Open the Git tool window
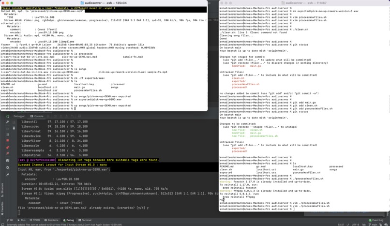The image size is (390, 226). click(x=10, y=220)
